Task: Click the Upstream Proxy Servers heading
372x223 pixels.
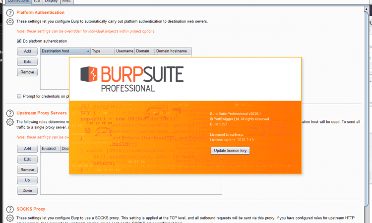Action: tap(42, 113)
